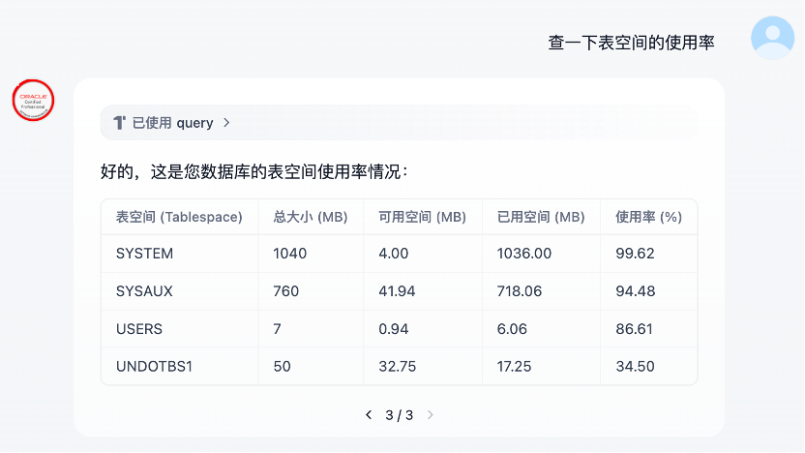Select the UNDOTBS1 tablespace cell

point(155,367)
